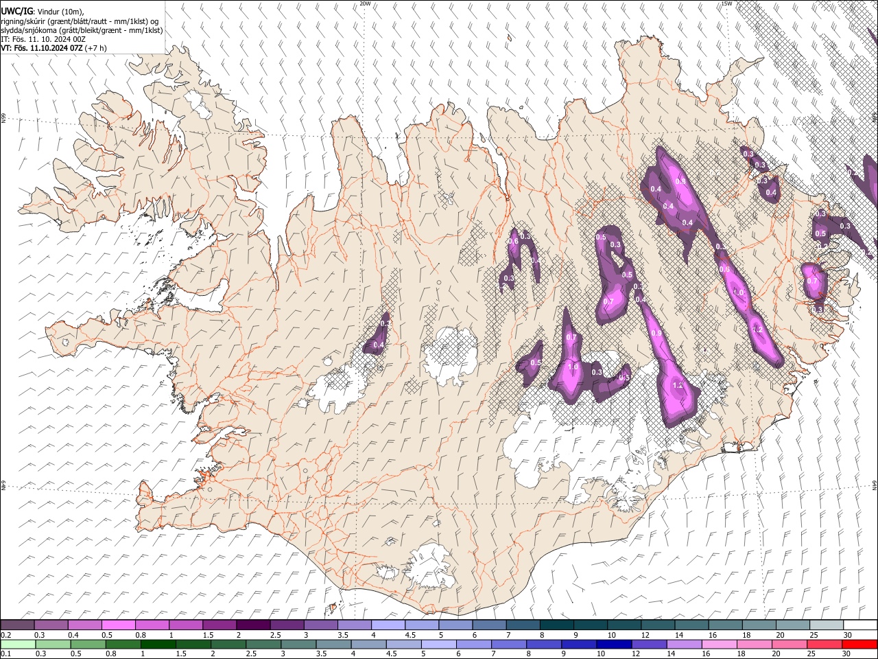Click the '0.2' label in the upper legend
The image size is (878, 659).
(x=5, y=634)
